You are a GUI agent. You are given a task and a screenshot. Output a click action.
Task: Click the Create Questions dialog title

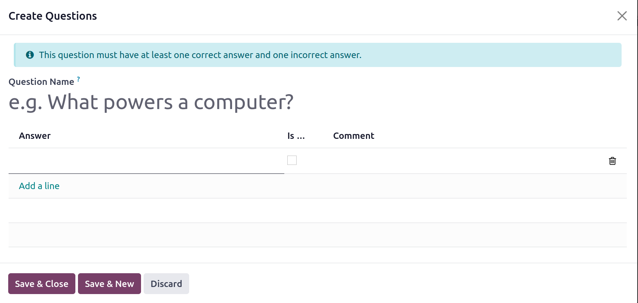click(53, 16)
